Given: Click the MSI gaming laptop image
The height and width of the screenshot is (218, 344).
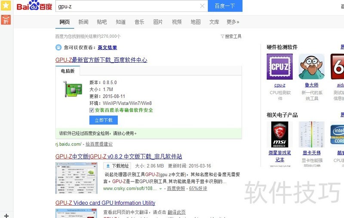Looking at the screenshot, I should point(279,134).
